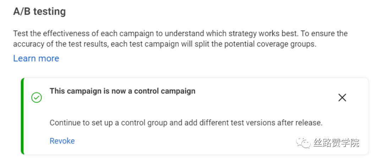Viewport: 371px width, 159px height.
Task: Click the 丝路赞学院 watermark text
Action: pyautogui.click(x=336, y=143)
